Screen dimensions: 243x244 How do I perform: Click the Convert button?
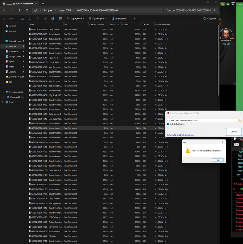(234, 132)
